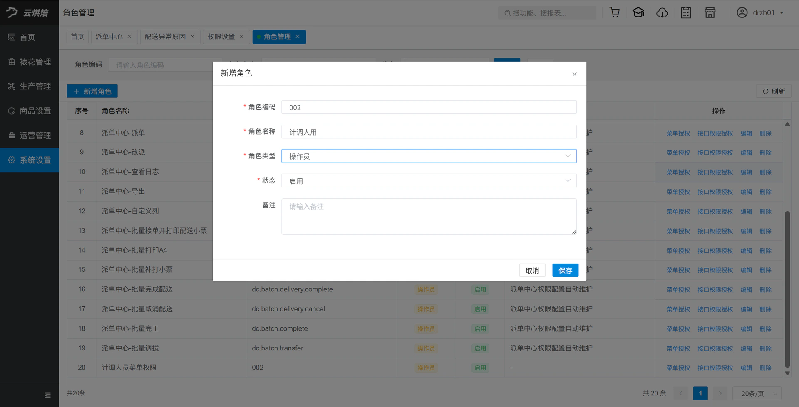Save the new role with 保存

tap(565, 270)
